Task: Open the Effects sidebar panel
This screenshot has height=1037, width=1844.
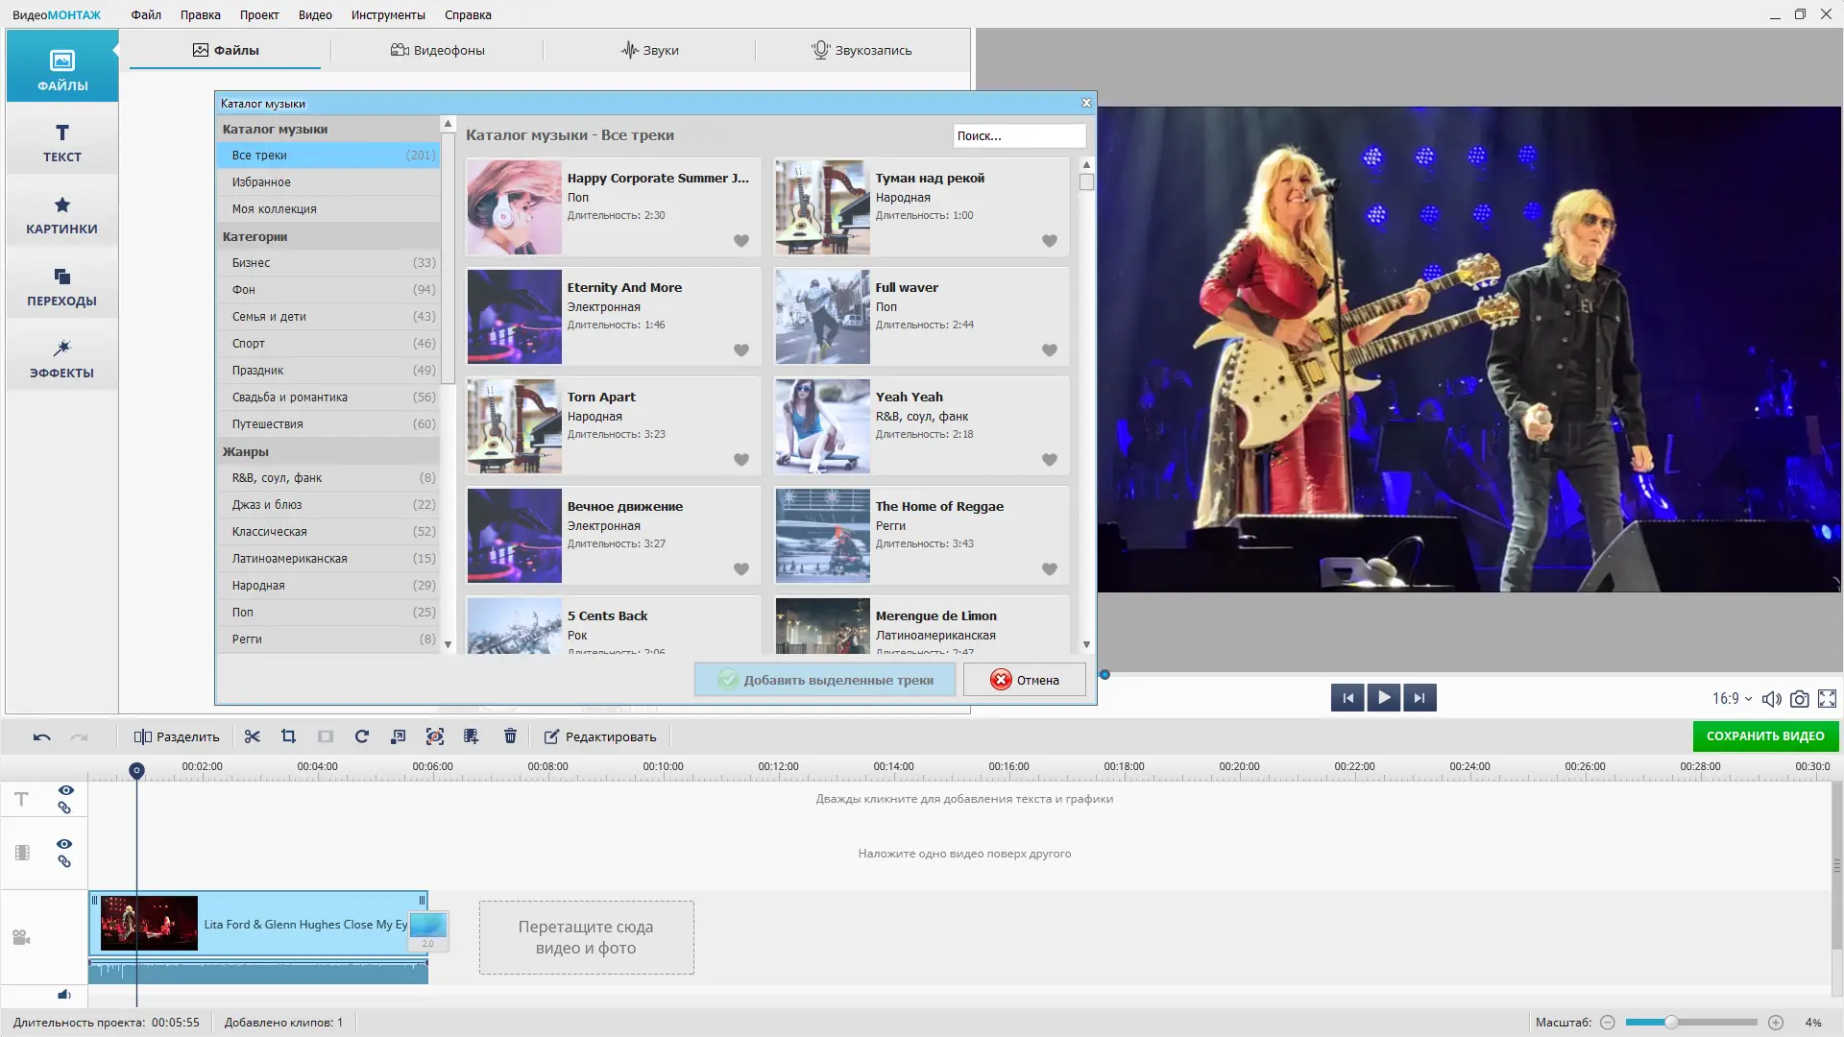Action: (x=61, y=358)
